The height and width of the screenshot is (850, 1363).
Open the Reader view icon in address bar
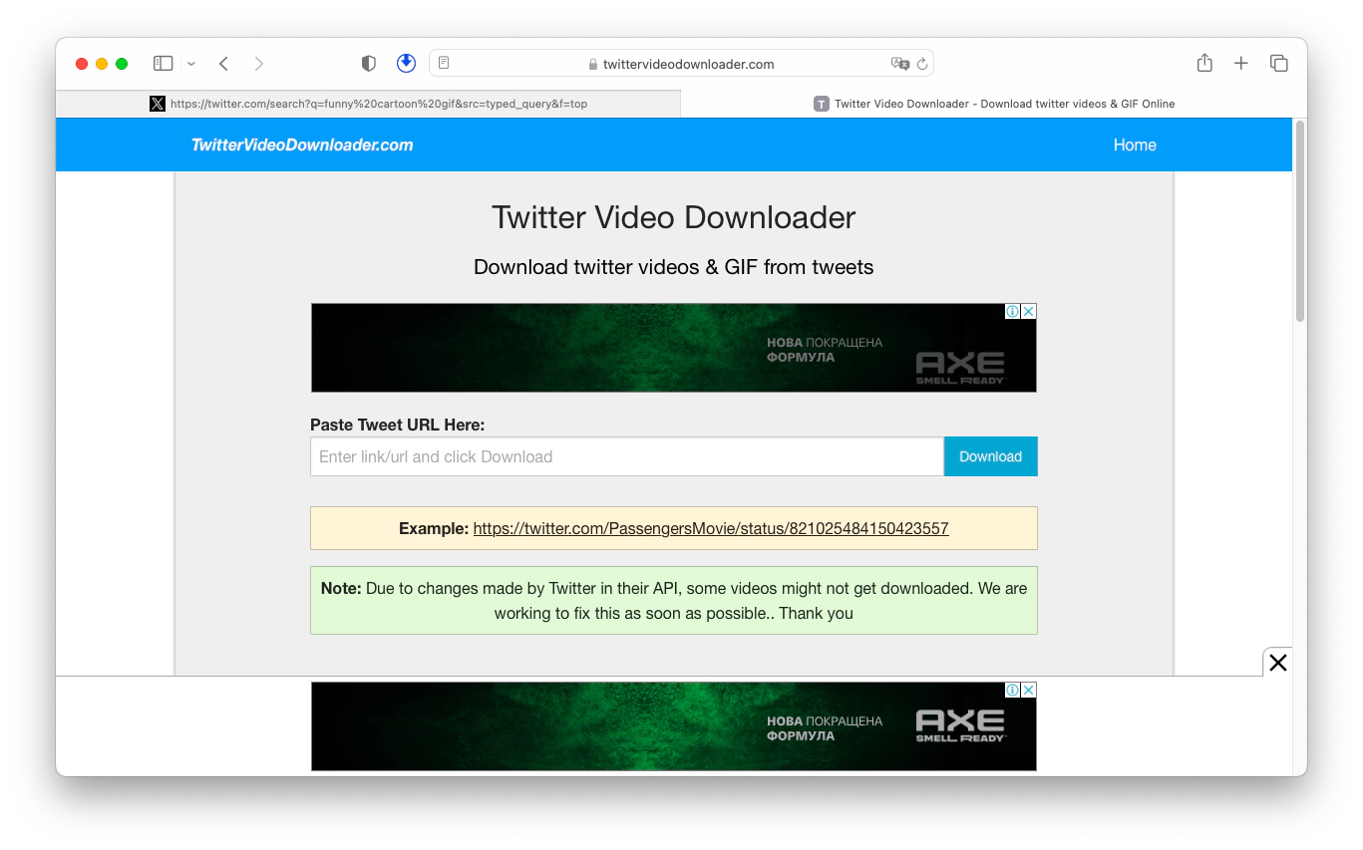click(x=444, y=64)
